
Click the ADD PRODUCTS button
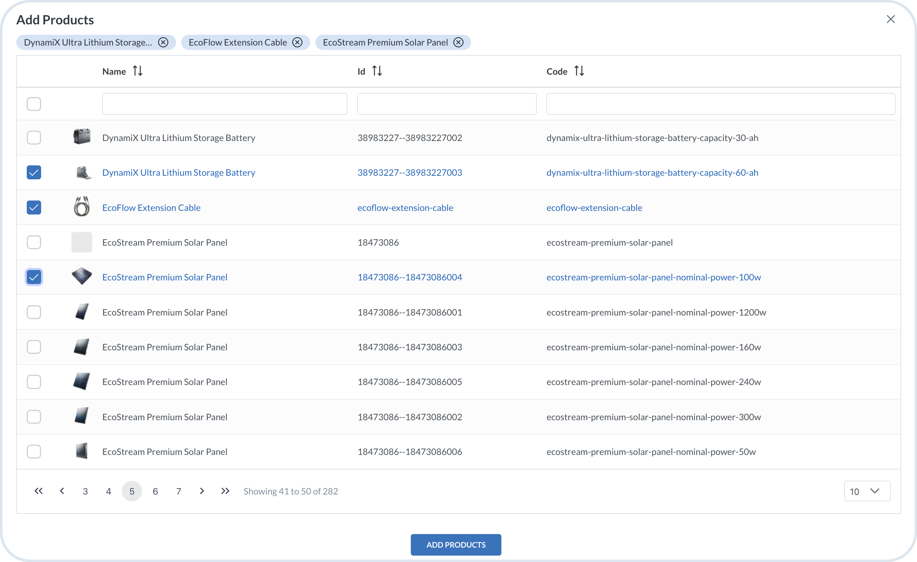[456, 544]
